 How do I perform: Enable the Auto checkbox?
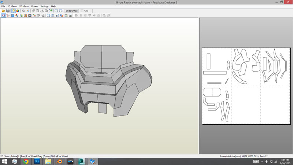tap(82, 11)
